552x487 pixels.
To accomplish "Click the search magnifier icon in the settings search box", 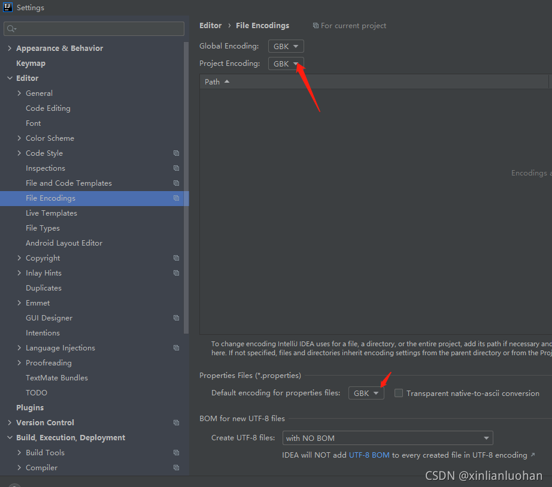I will pyautogui.click(x=11, y=29).
